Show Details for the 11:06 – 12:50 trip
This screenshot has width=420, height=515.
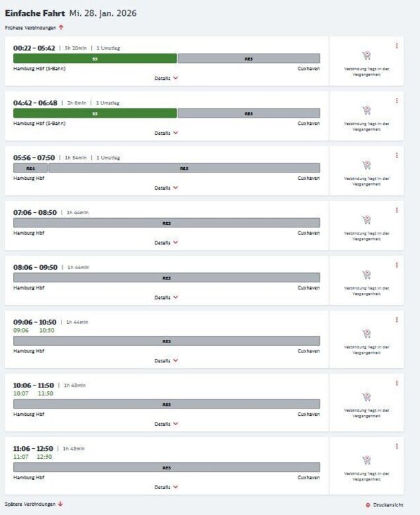[166, 487]
